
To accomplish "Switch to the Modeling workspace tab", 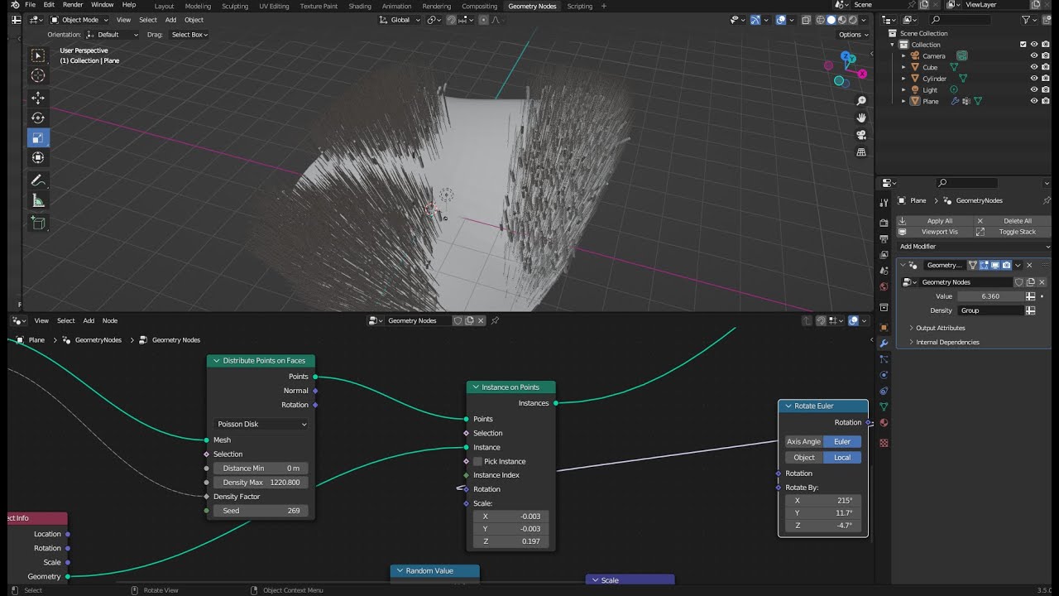I will (x=198, y=6).
